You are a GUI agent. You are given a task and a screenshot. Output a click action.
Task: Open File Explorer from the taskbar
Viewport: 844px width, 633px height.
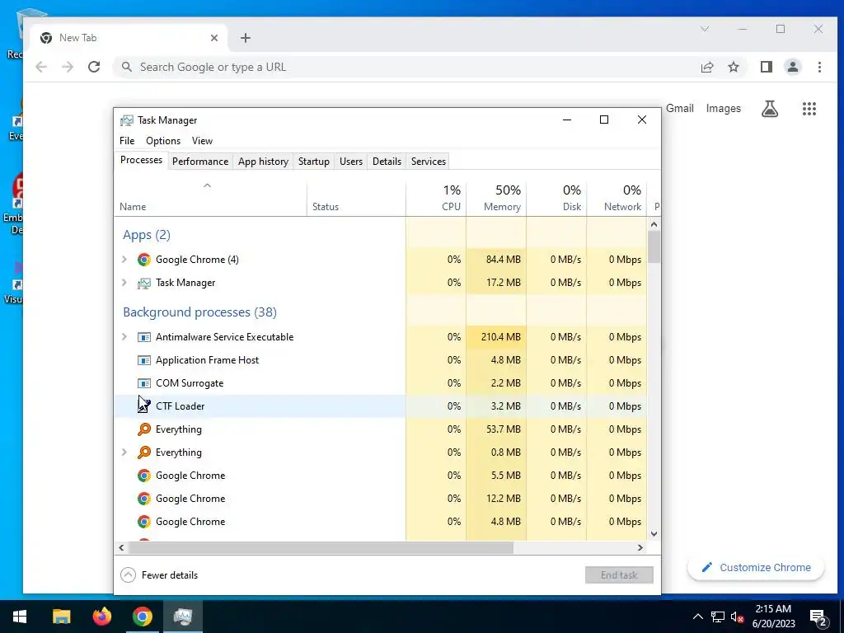(x=61, y=617)
